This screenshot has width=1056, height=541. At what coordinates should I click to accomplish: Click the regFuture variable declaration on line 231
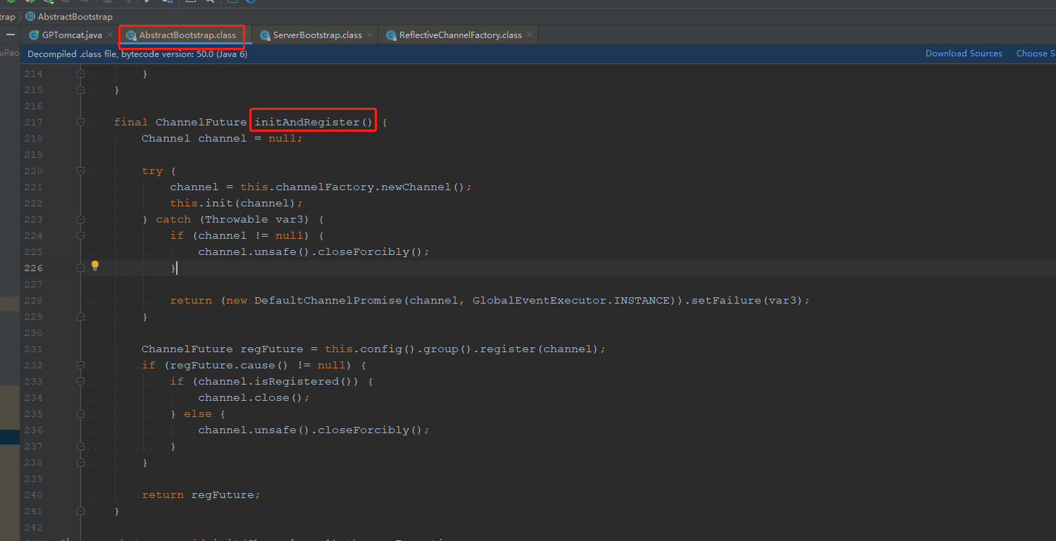[272, 349]
